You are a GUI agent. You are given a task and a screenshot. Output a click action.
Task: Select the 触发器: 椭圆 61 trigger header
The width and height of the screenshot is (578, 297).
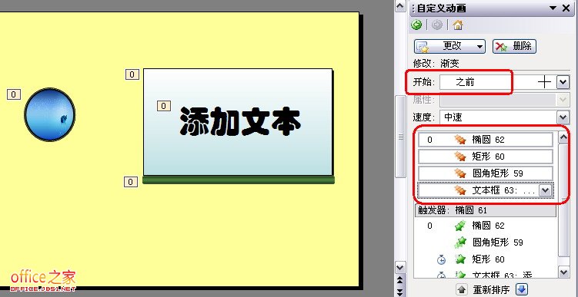pos(485,210)
